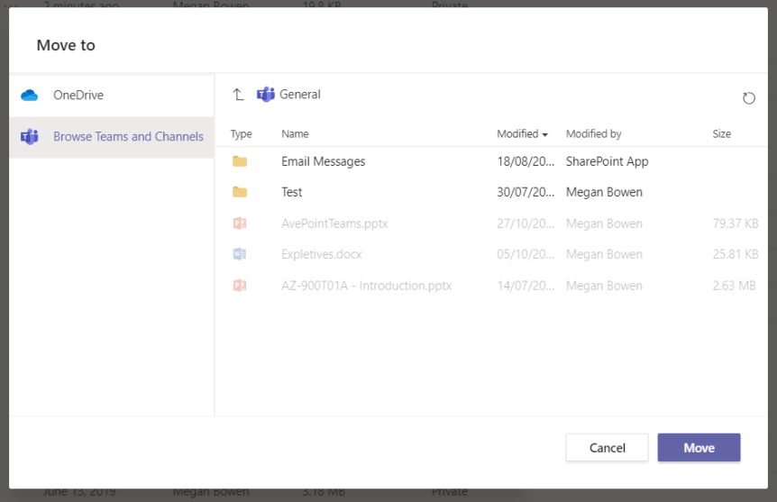Click the Modified by column header
The image size is (777, 502).
[x=593, y=134]
